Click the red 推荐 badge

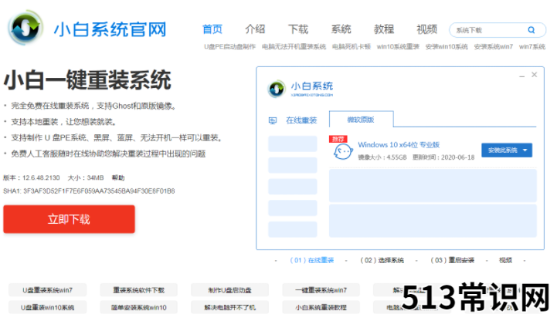338,139
